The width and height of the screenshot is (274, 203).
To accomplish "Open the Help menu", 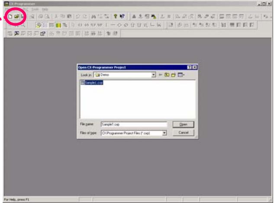I will click(x=45, y=9).
